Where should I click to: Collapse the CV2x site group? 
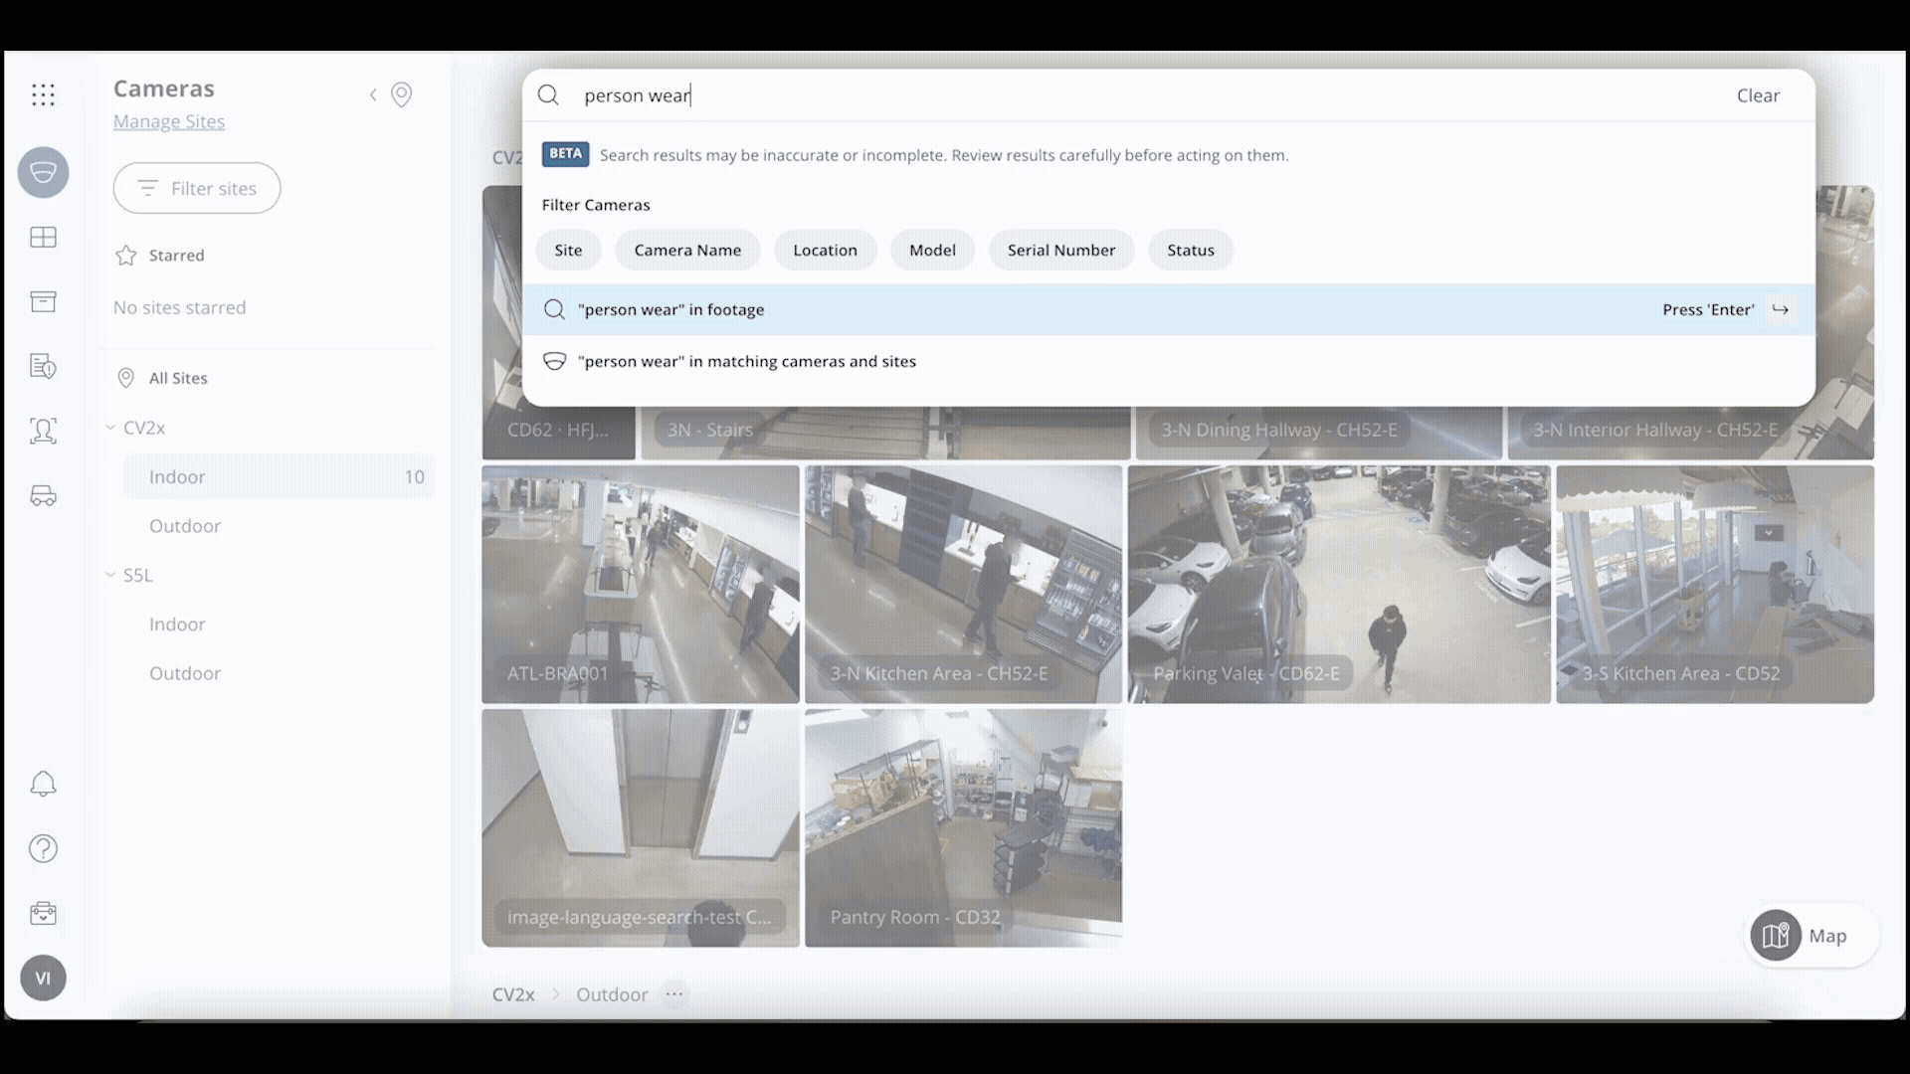(x=109, y=427)
